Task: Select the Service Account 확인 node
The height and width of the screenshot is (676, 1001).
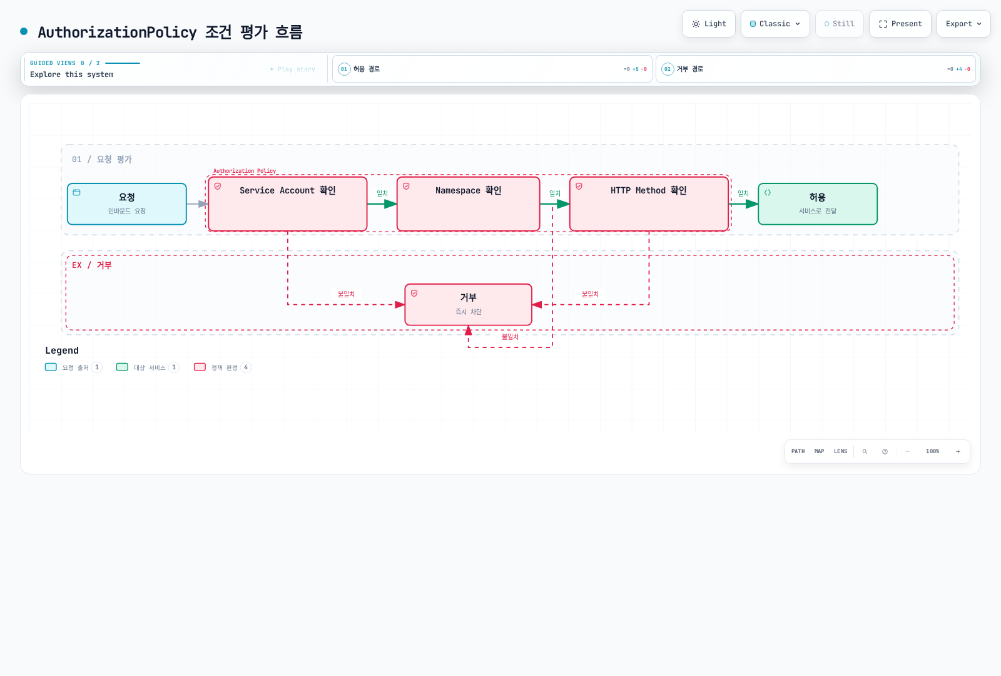Action: [x=288, y=204]
